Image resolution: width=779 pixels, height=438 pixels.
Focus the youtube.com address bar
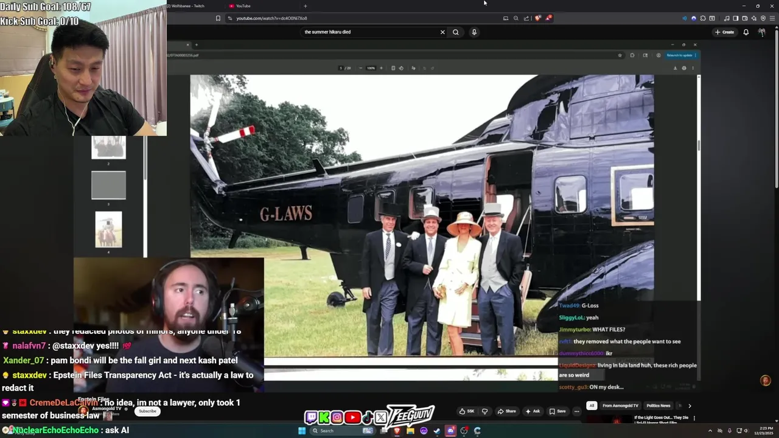[365, 18]
